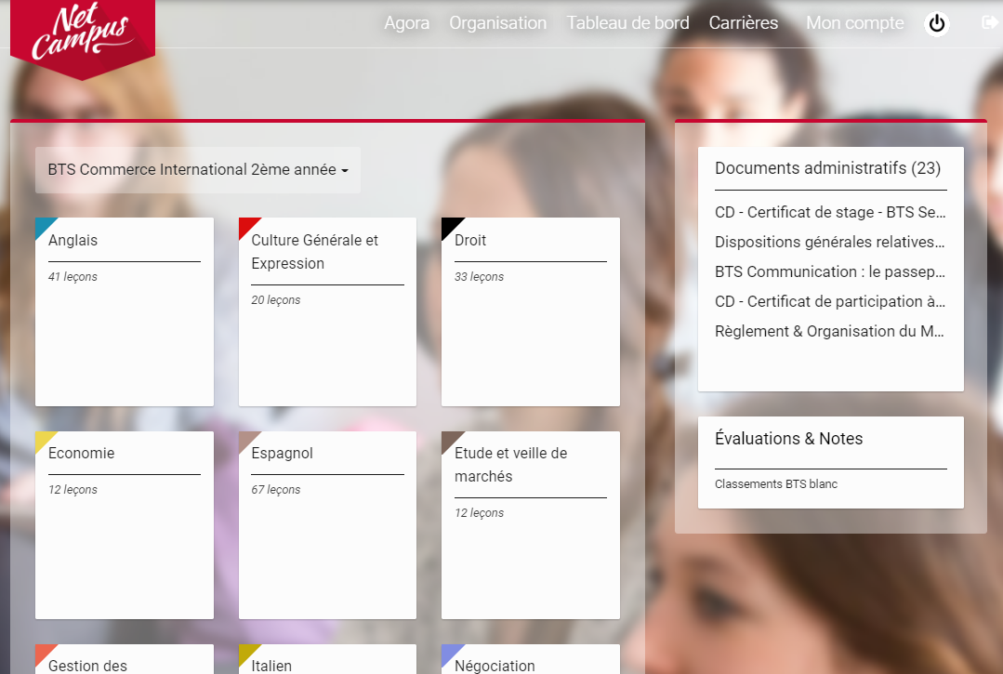Open Mon compte menu
The height and width of the screenshot is (674, 1003).
click(x=854, y=23)
